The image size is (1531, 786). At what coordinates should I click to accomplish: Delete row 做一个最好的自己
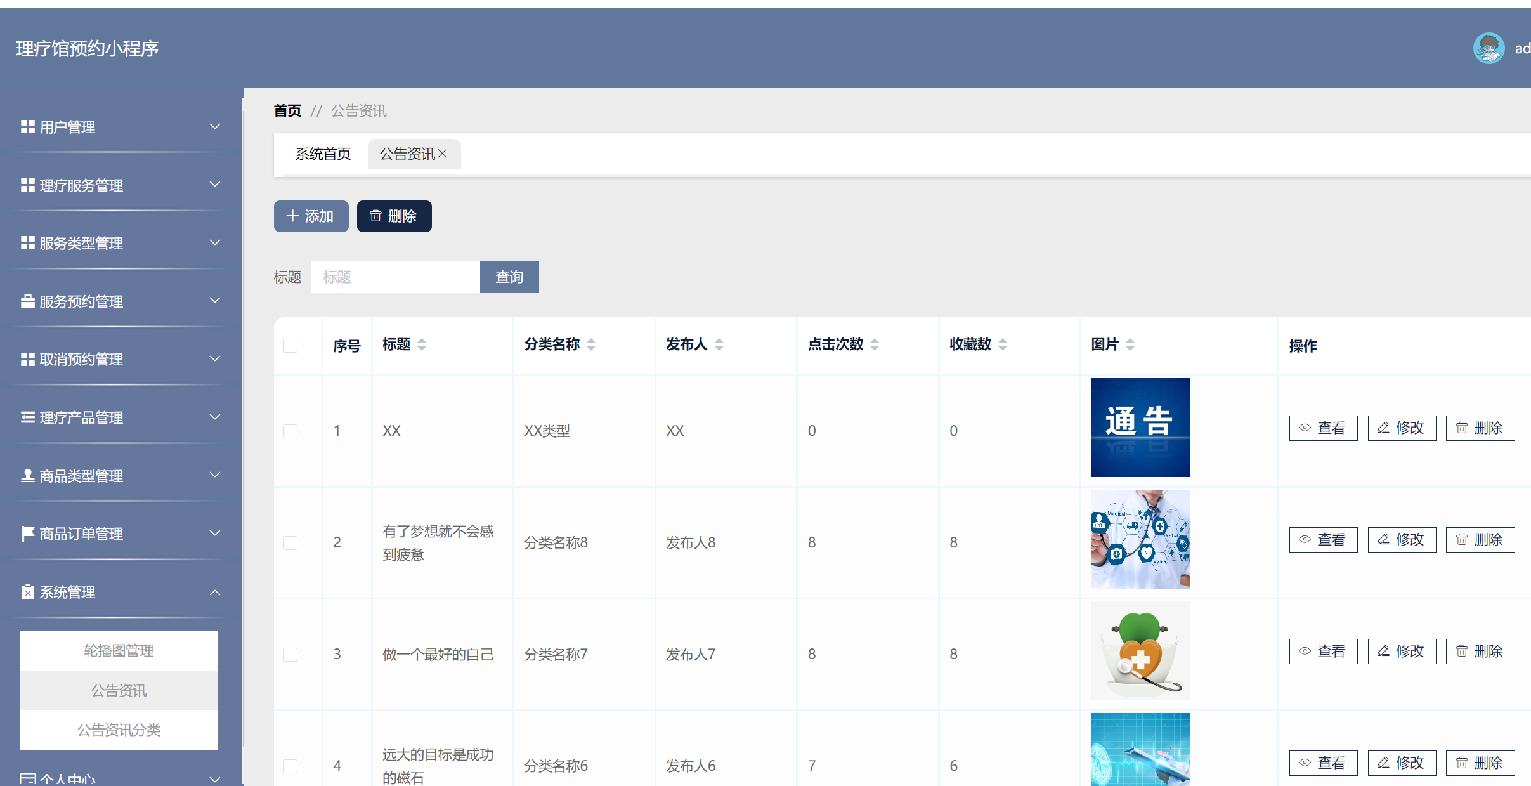pyautogui.click(x=1480, y=652)
